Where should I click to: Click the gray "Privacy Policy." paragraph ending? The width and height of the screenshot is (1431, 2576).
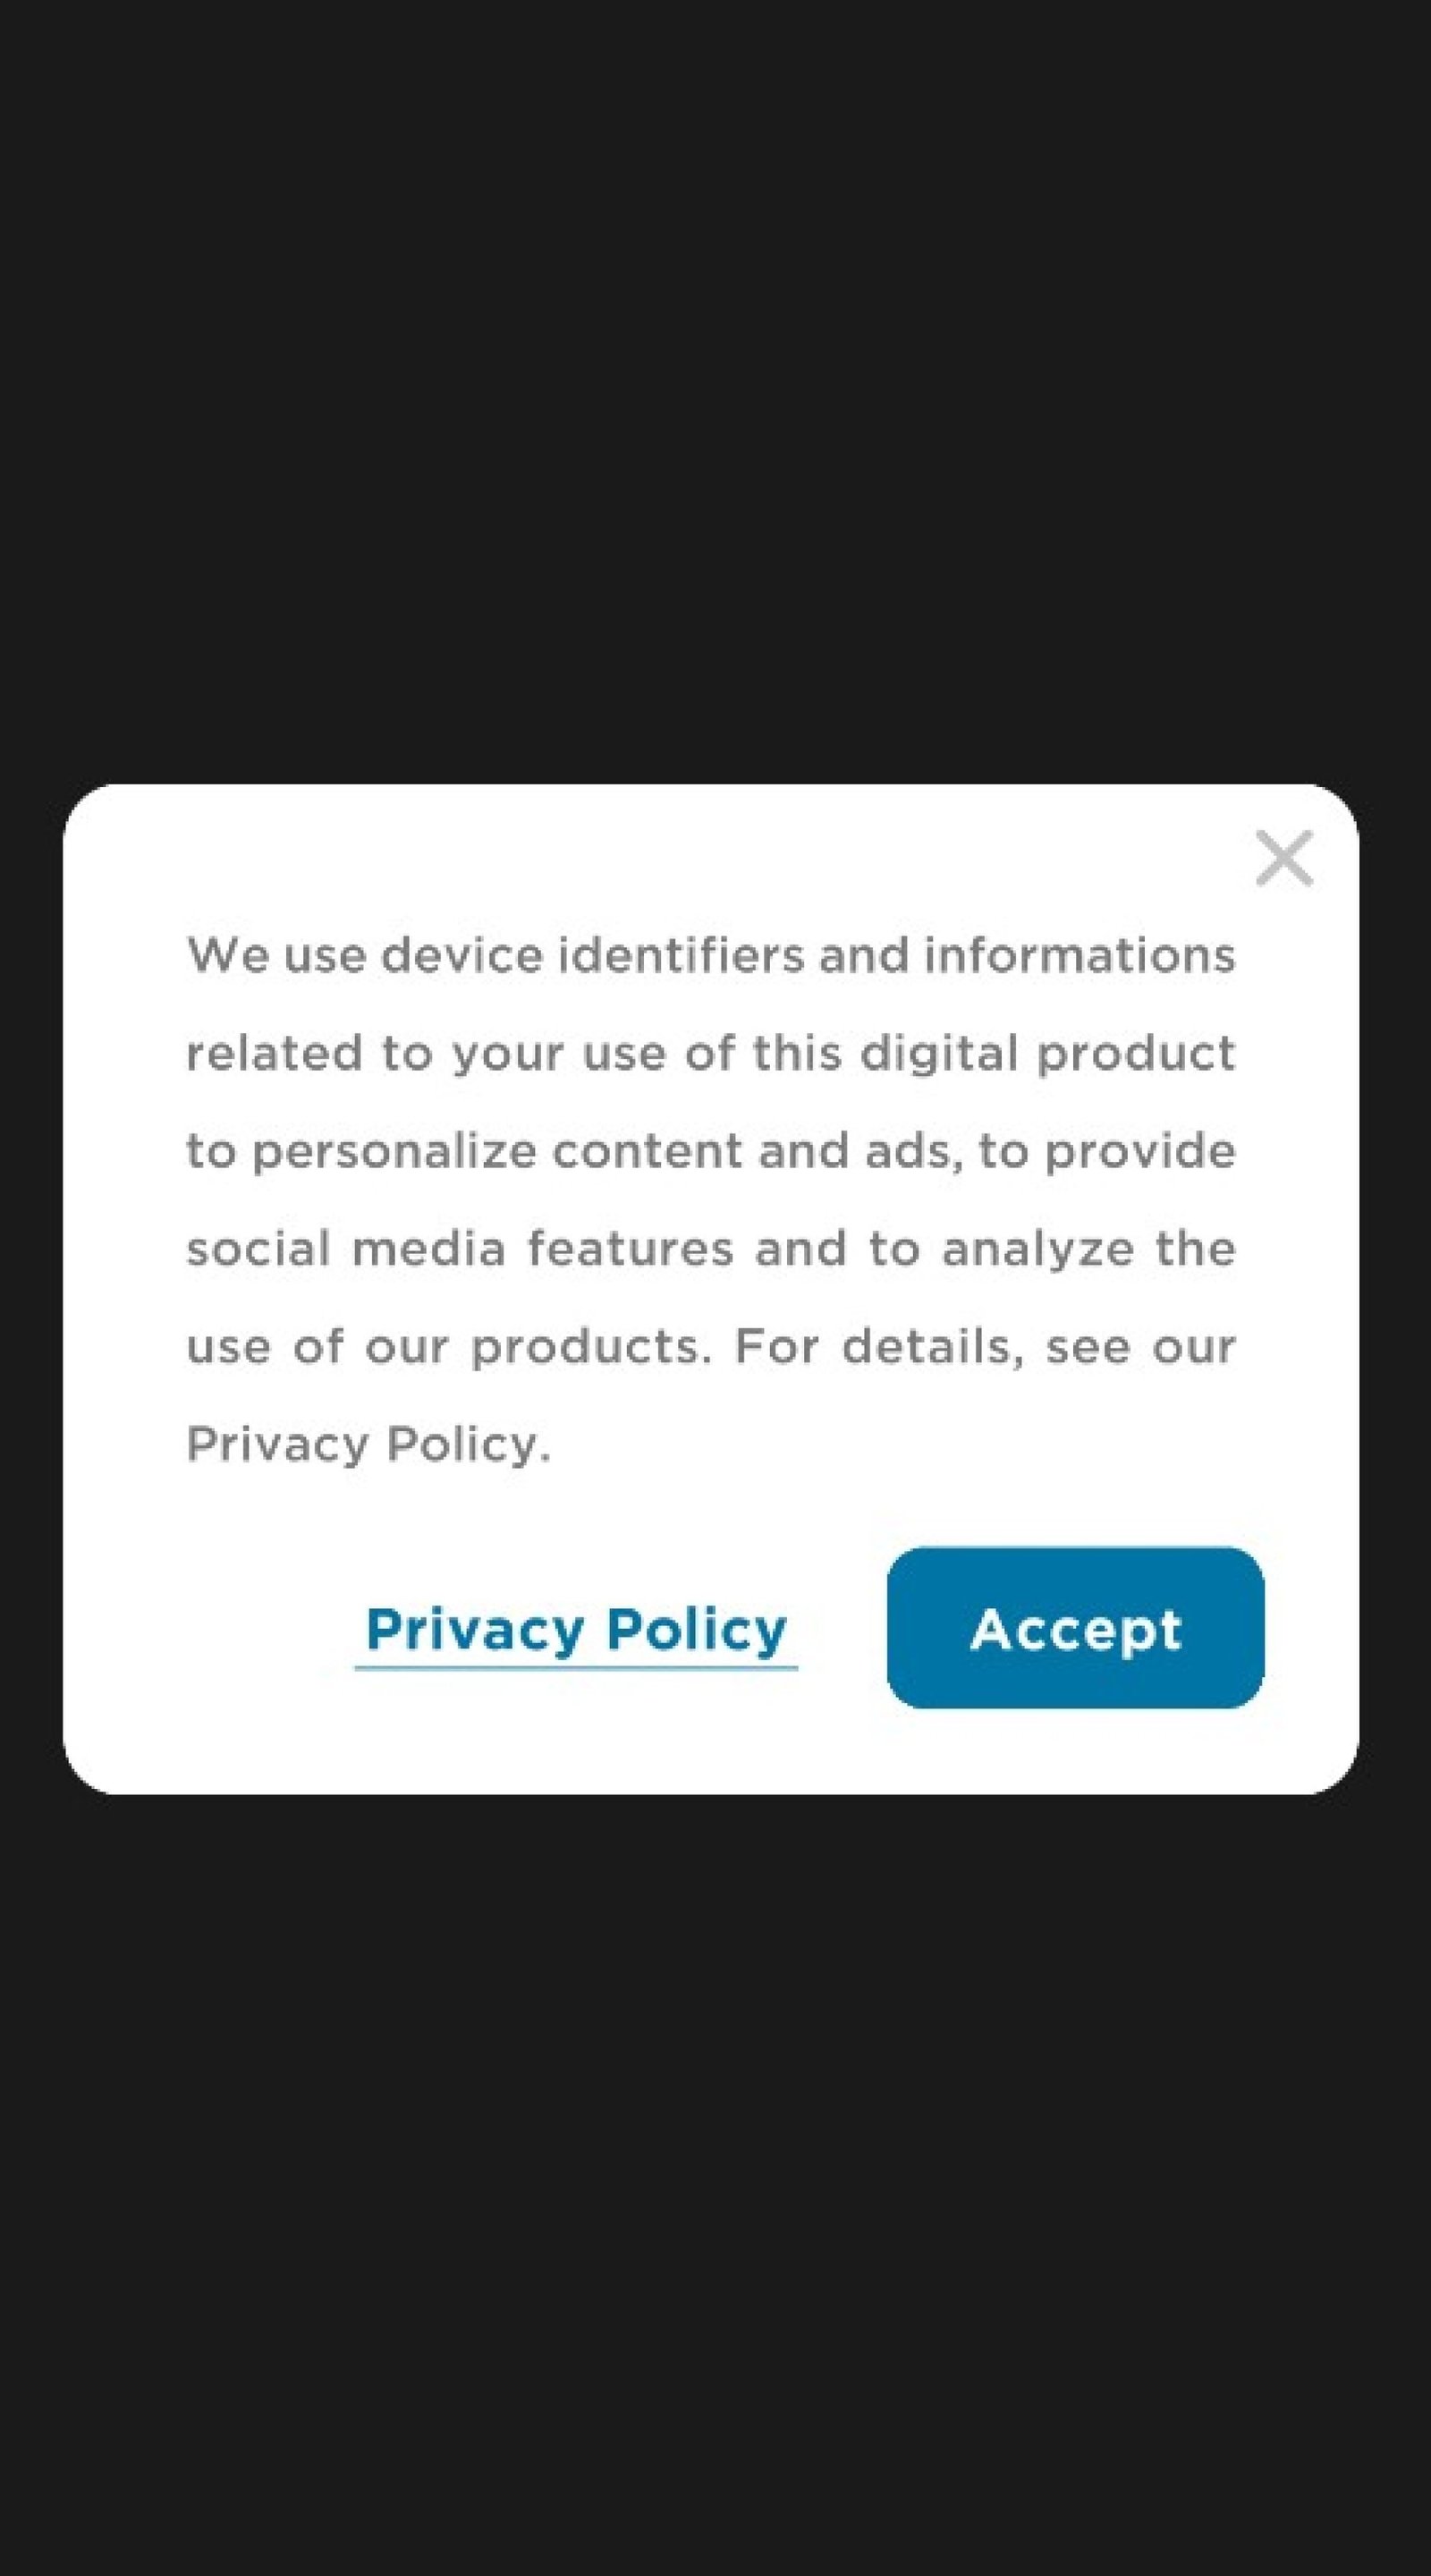tap(369, 1445)
